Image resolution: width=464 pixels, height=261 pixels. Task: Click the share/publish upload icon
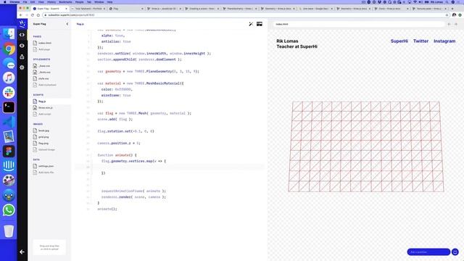coord(22,57)
